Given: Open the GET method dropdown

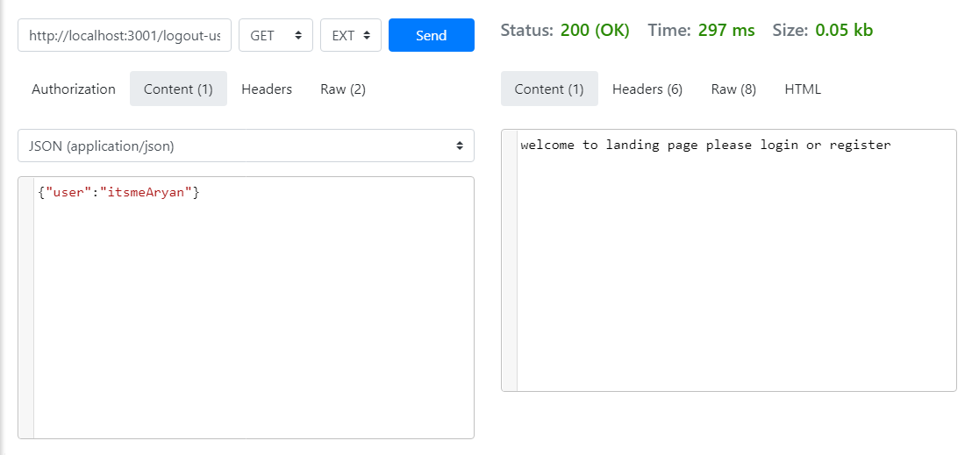Looking at the screenshot, I should click(275, 35).
